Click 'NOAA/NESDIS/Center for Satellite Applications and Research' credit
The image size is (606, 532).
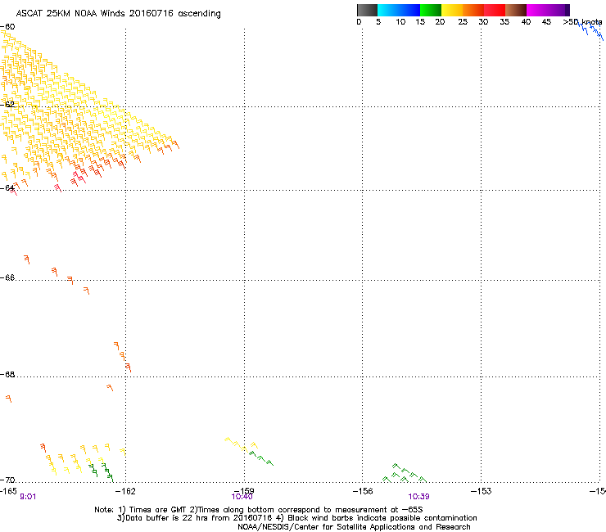click(354, 527)
